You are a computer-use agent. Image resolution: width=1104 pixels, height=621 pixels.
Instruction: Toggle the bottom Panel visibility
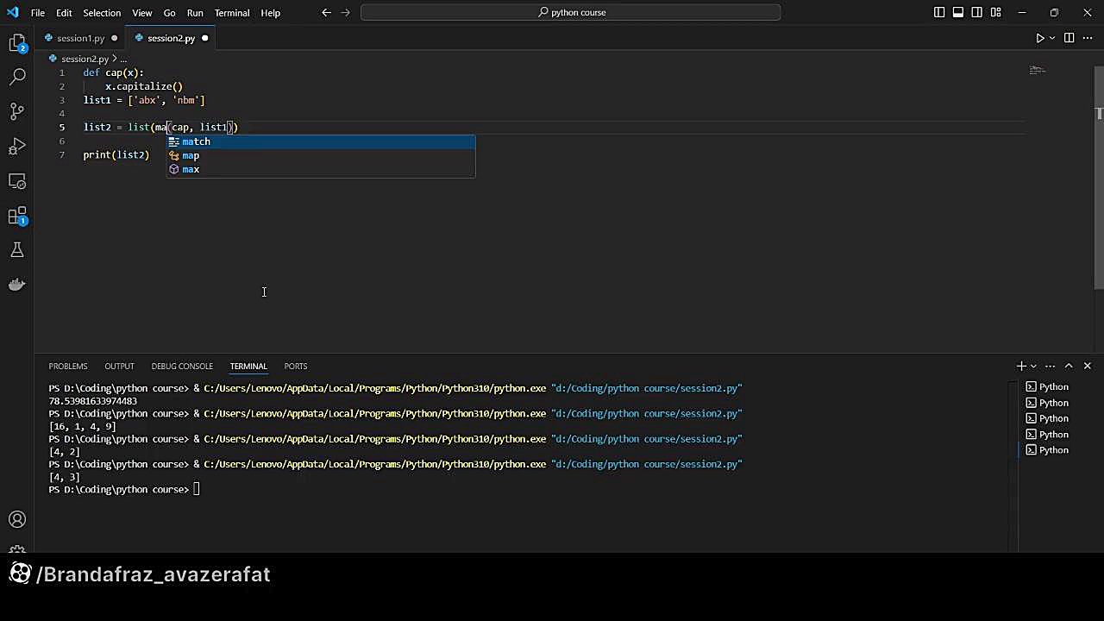958,12
